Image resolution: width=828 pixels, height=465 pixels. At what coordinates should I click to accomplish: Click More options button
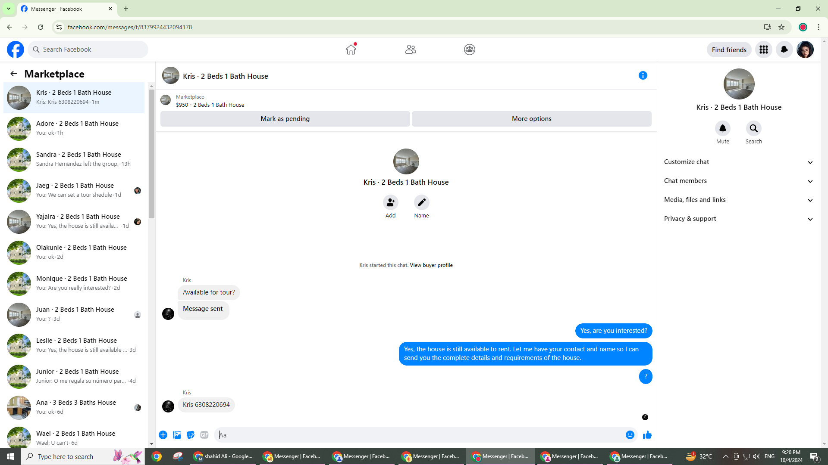[532, 119]
